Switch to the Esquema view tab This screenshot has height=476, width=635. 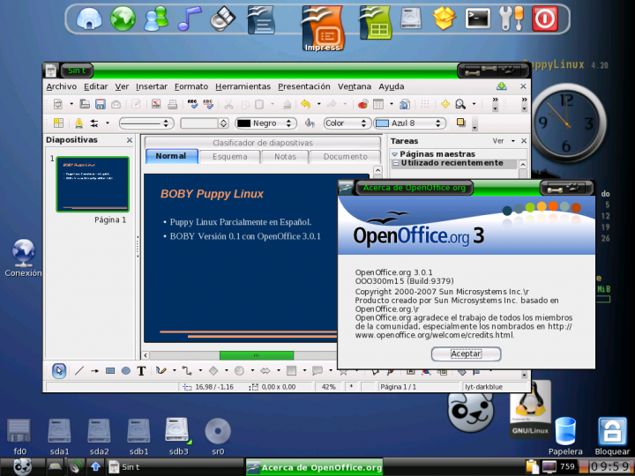[x=229, y=157]
